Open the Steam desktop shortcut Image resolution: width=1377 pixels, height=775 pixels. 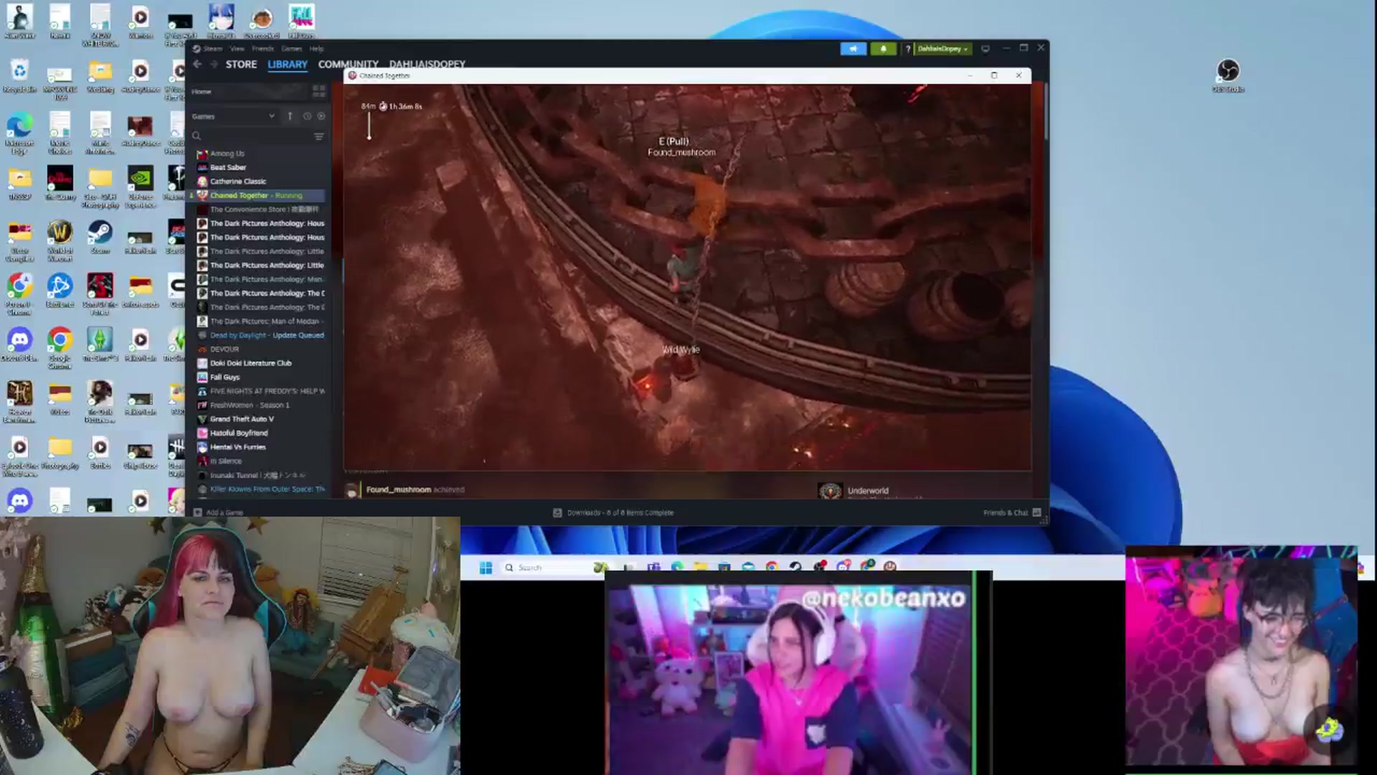pos(100,238)
